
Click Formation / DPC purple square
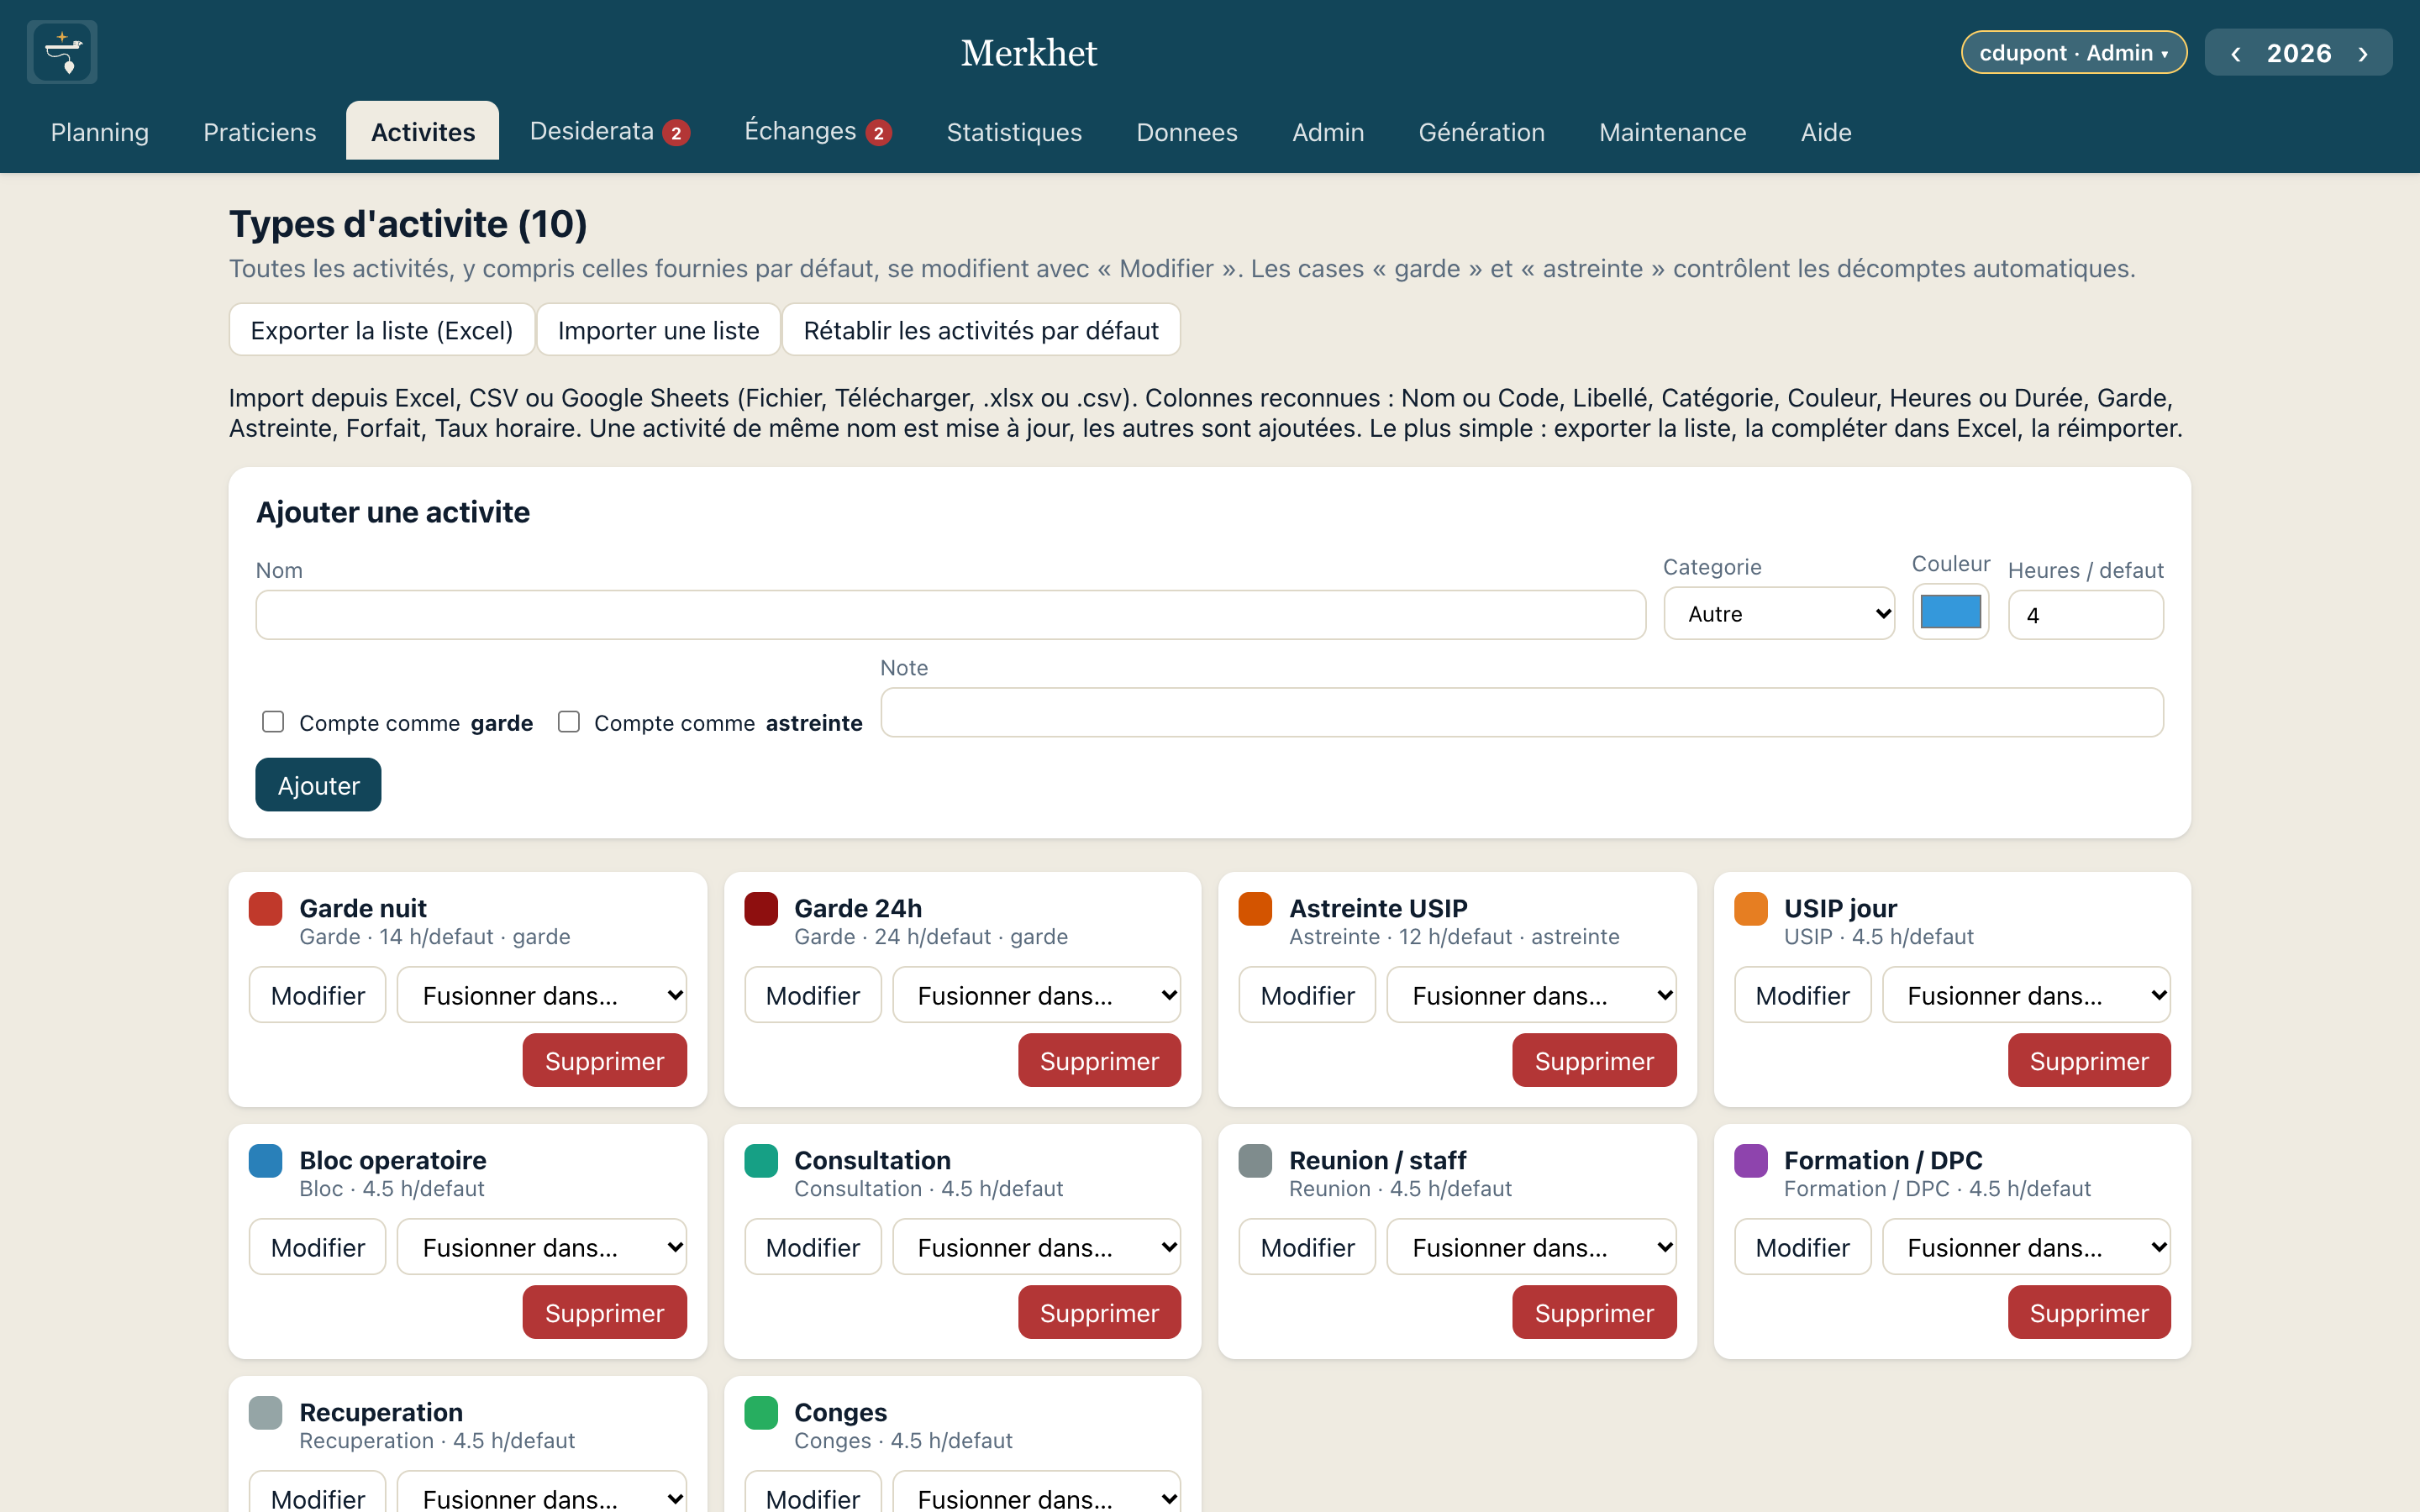1751,1161
